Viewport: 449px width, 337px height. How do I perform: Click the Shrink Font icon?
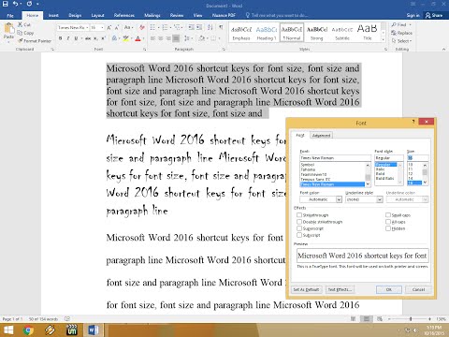pos(117,28)
